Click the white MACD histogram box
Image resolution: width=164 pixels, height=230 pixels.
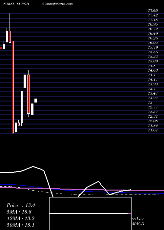click(90, 214)
